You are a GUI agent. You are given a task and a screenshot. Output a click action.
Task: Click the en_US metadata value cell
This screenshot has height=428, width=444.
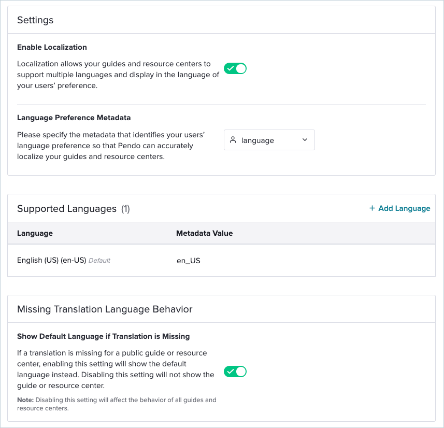(x=188, y=261)
